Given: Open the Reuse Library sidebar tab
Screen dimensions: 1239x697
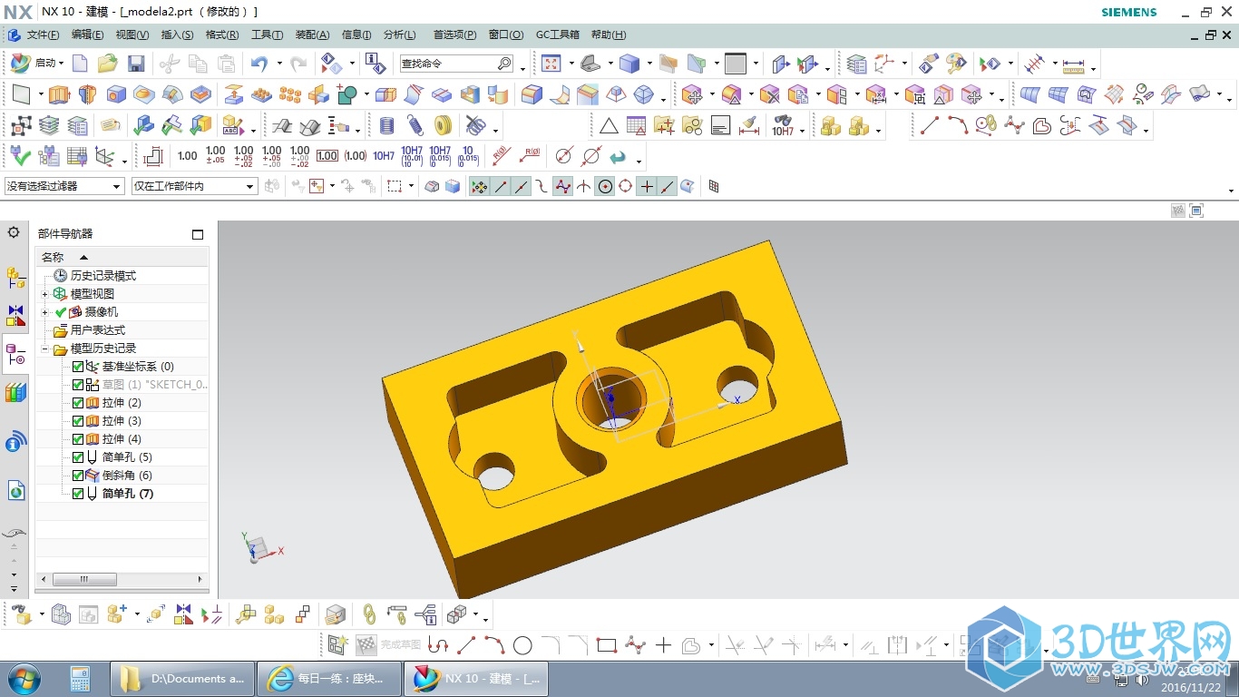Looking at the screenshot, I should pos(15,393).
